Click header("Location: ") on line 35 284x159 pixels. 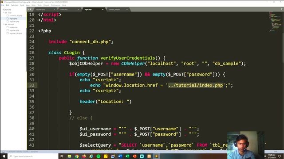point(106,102)
